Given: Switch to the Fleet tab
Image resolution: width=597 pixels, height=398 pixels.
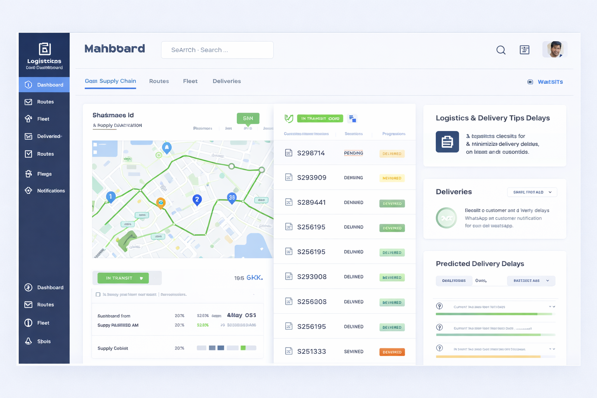Looking at the screenshot, I should point(190,81).
